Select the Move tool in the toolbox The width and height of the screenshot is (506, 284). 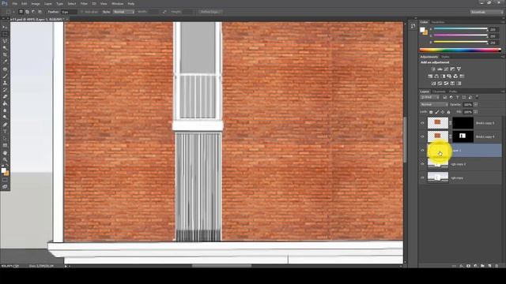pos(5,28)
